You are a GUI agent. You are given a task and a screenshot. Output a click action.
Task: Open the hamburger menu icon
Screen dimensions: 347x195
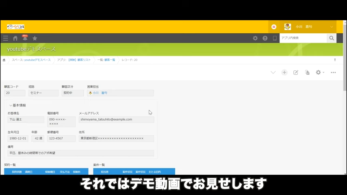[x=6, y=38]
